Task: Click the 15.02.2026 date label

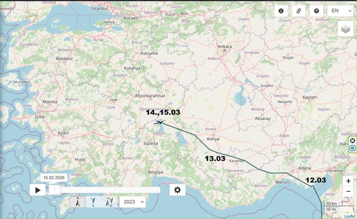Action: (x=54, y=178)
